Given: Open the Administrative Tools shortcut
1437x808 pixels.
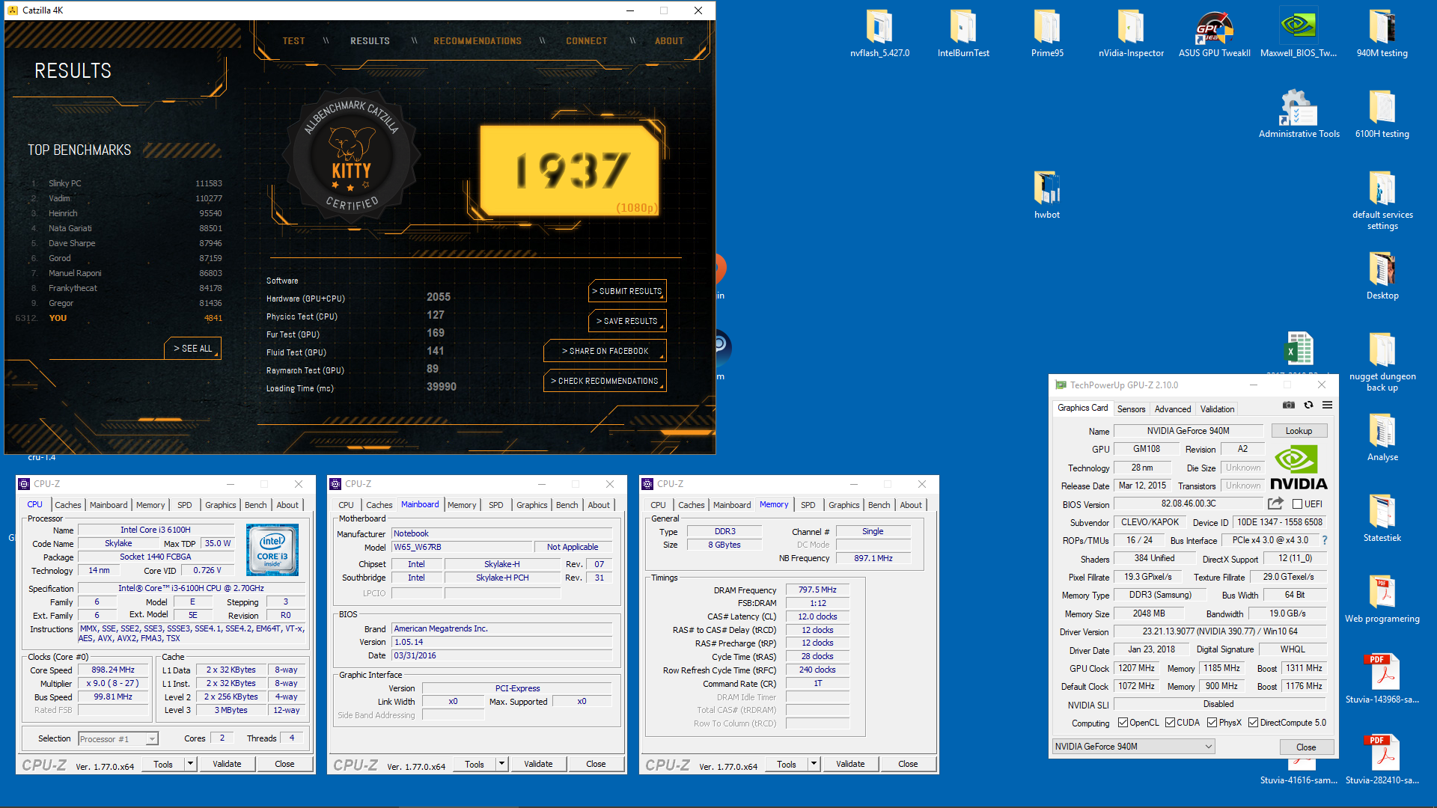Looking at the screenshot, I should pos(1299,114).
